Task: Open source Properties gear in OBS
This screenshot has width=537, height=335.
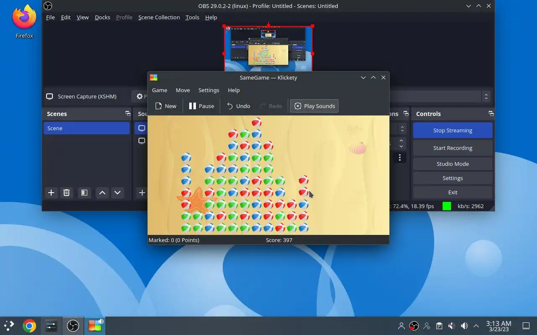Action: coord(140,96)
